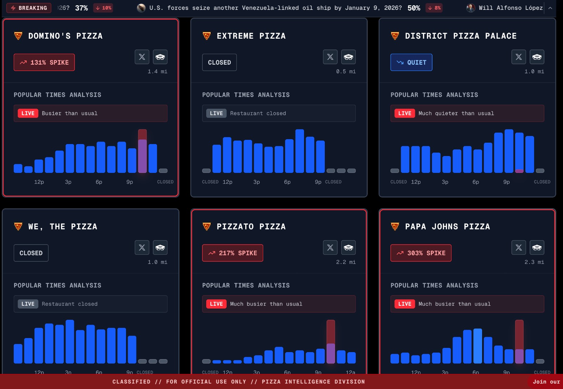Select the Papa Johns Pizza card title
Screen dimensions: 563x389
448,227
